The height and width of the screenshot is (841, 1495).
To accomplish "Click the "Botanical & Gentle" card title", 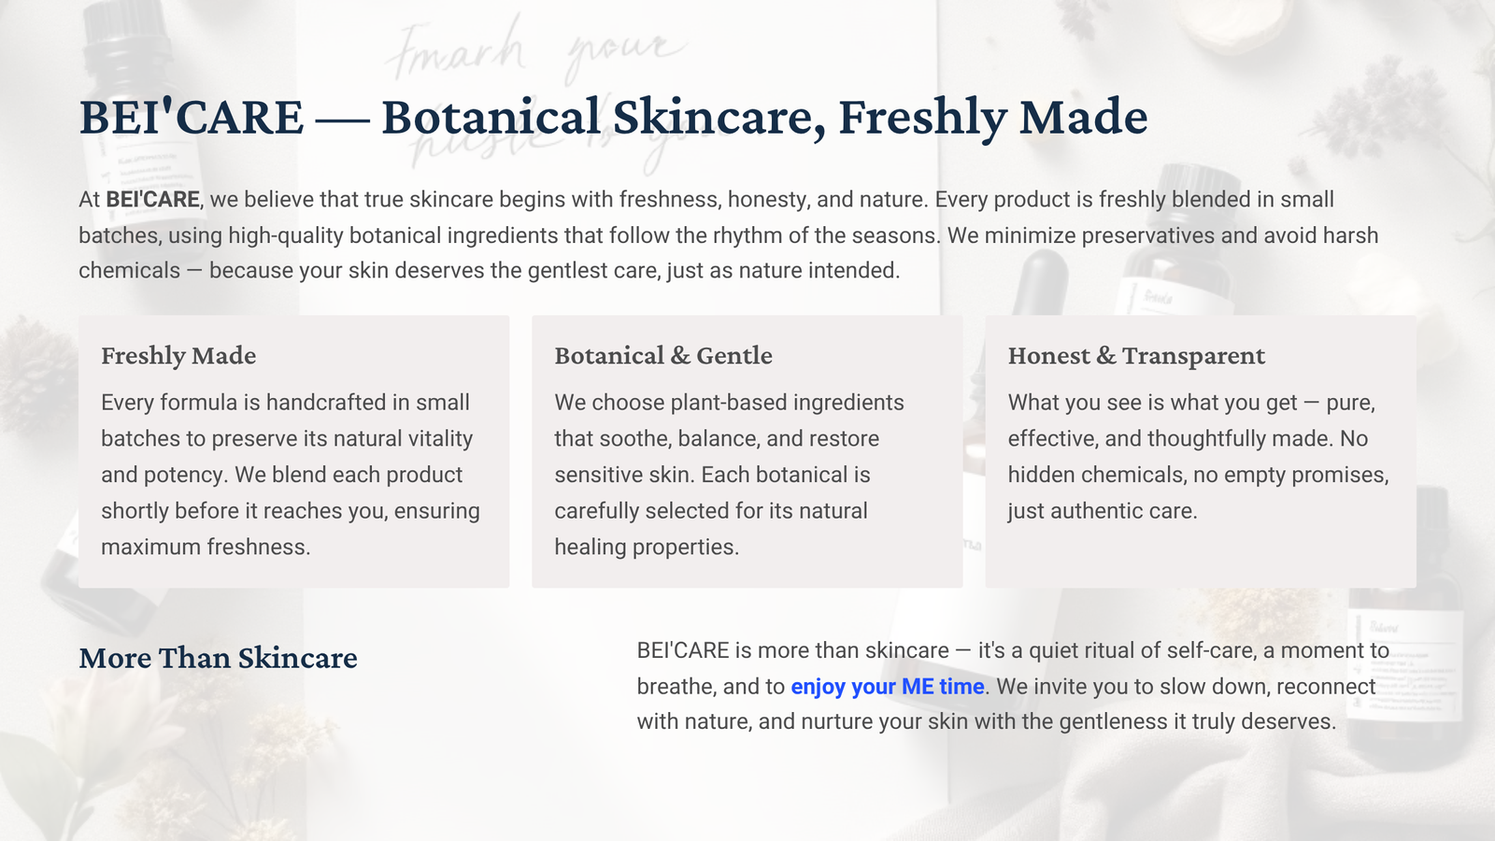I will (x=662, y=356).
